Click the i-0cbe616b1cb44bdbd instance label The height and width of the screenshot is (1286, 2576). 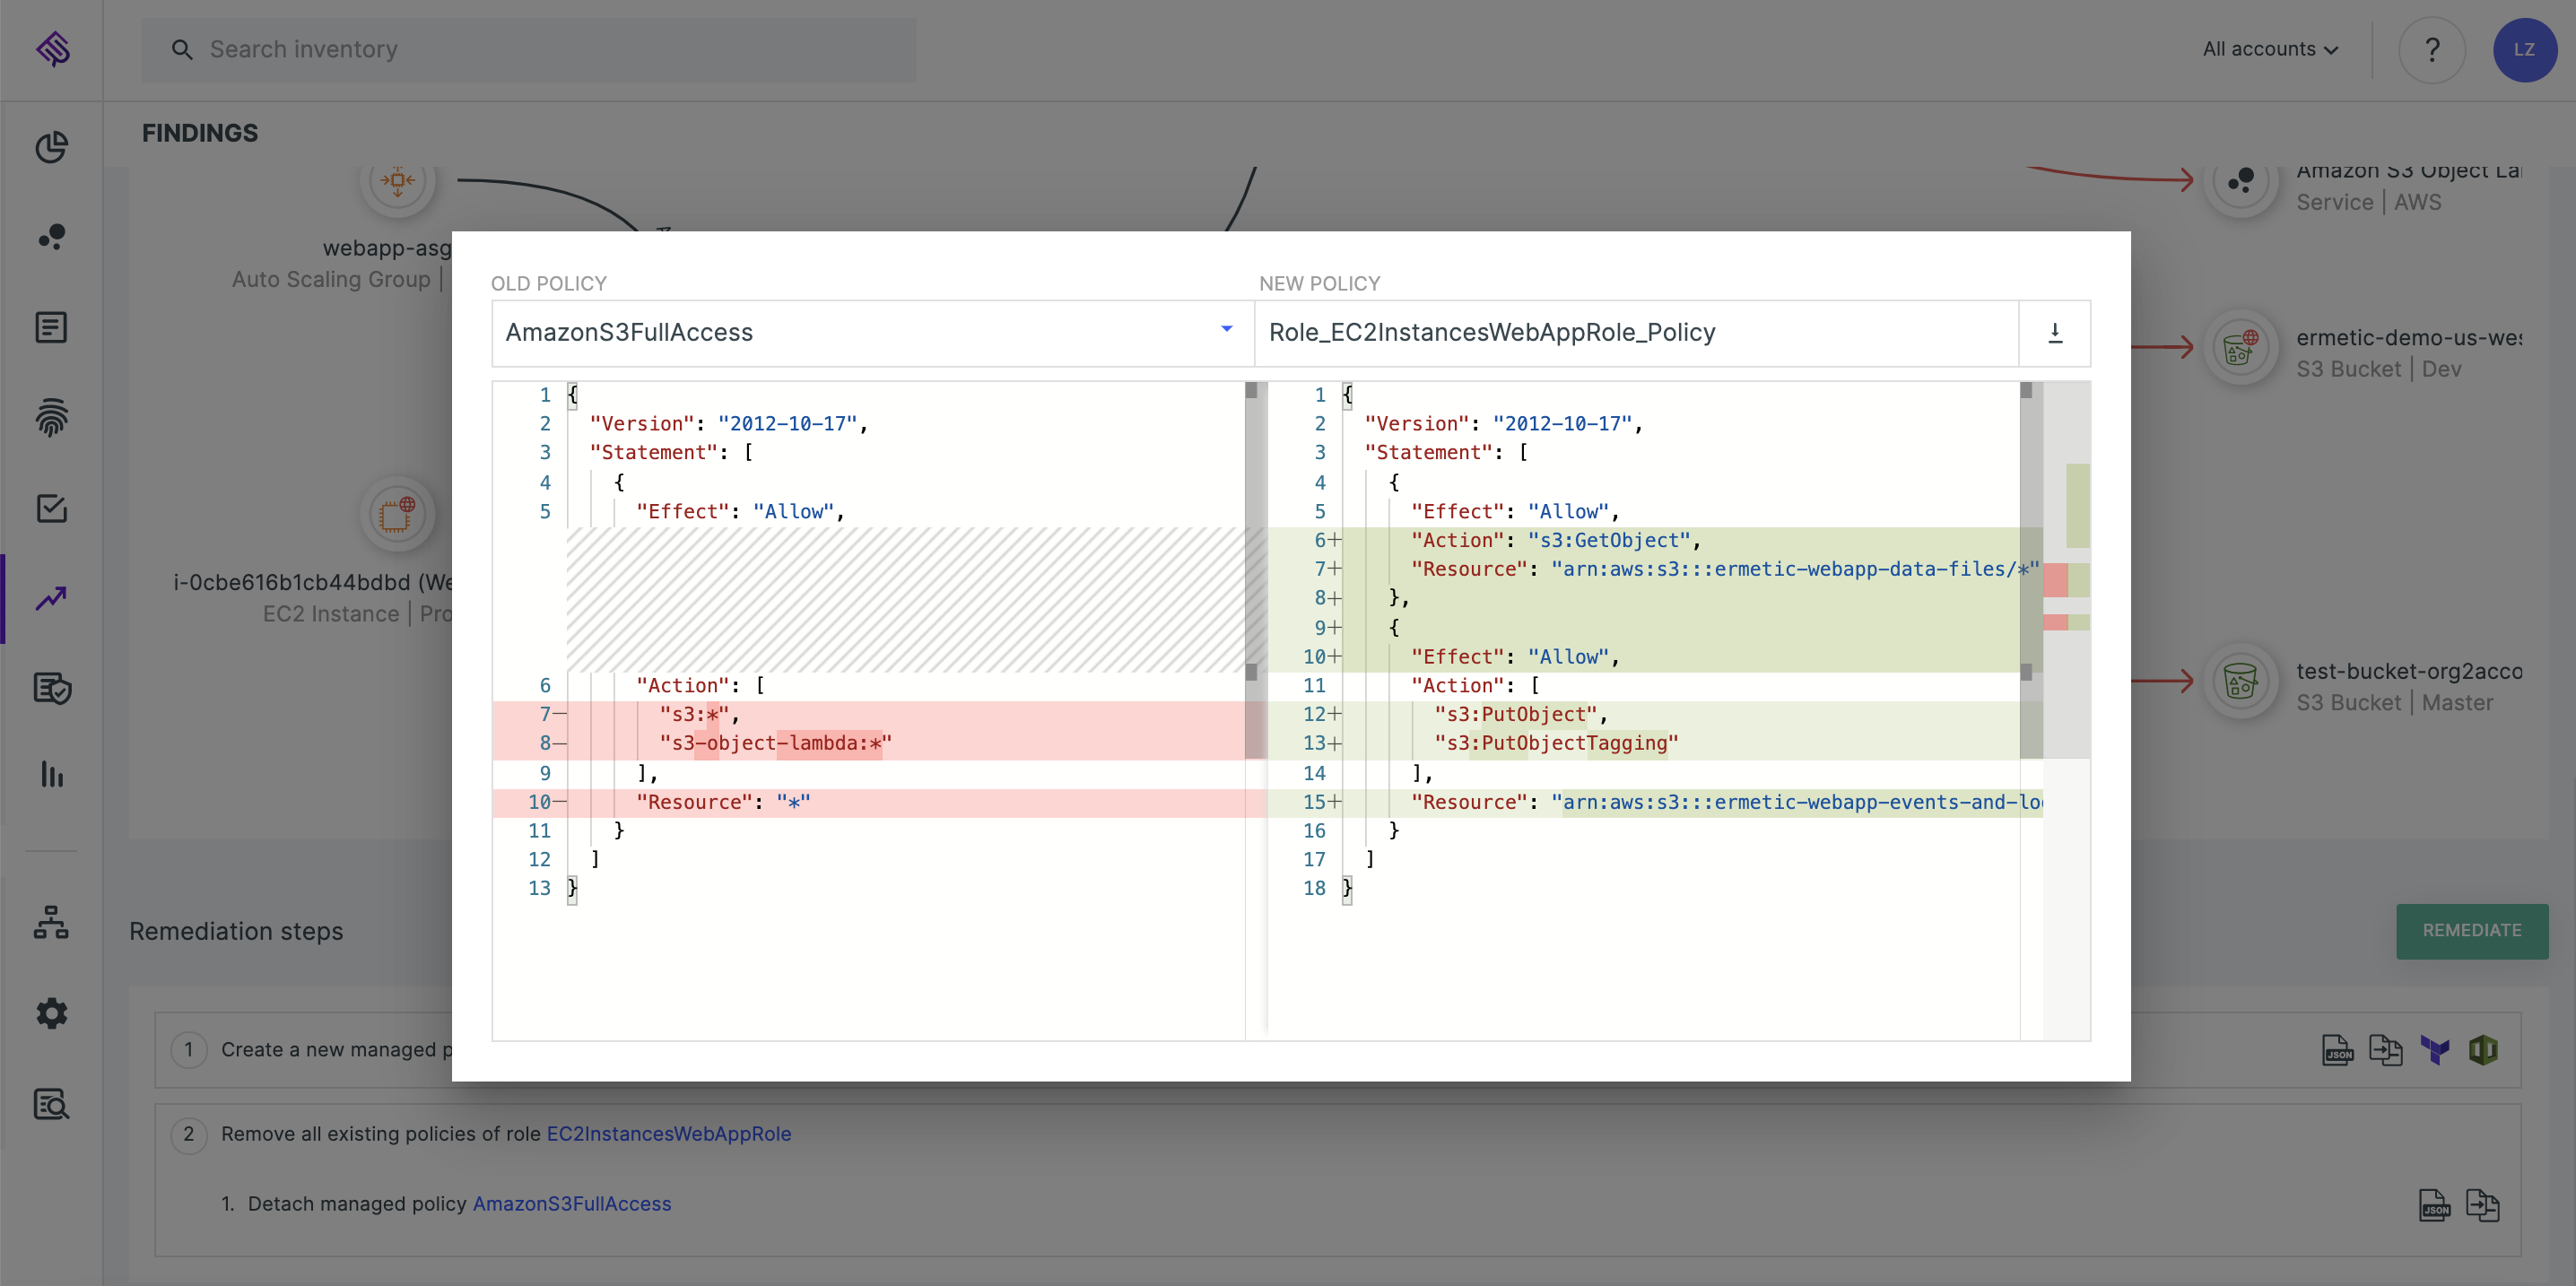313,582
